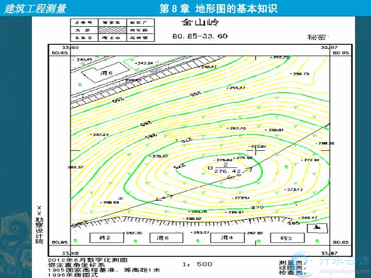Select the bottom 混6 building box
Image resolution: width=371 pixels, height=278 pixels.
coord(163,238)
